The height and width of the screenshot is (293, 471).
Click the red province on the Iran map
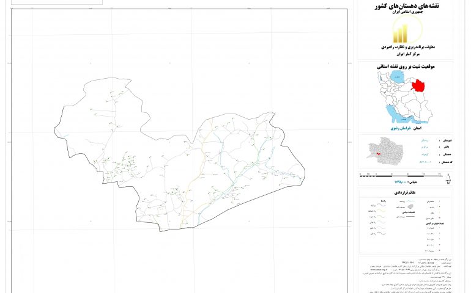point(419,86)
